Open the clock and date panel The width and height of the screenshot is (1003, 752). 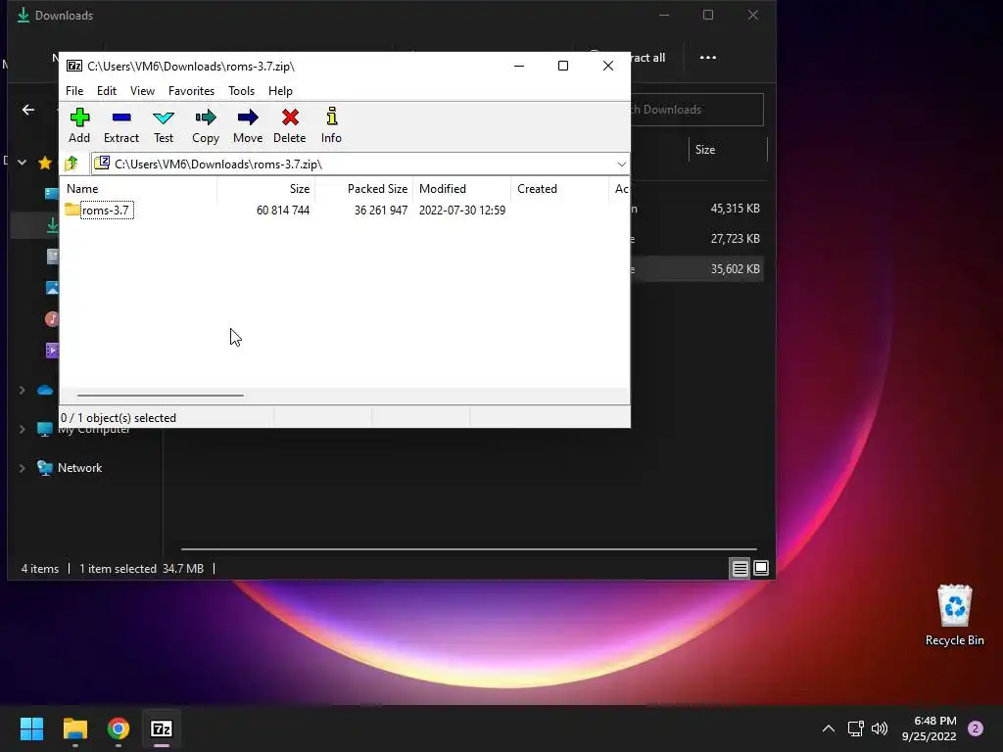tap(930, 728)
